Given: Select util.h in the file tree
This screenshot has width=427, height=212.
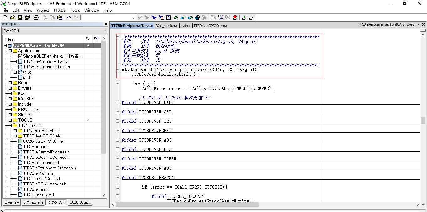Looking at the screenshot, I should pyautogui.click(x=27, y=77).
